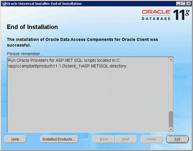
Task: Minimize the installer window
Action: [179, 4]
